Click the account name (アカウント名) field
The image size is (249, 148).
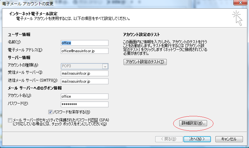coord(84,96)
